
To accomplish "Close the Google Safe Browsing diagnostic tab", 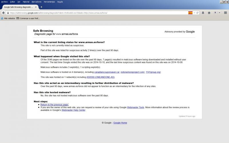I will click(x=36, y=7).
